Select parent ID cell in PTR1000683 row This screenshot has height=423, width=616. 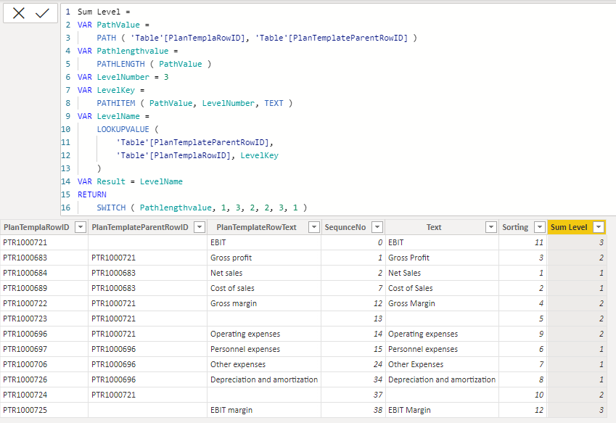(148, 258)
